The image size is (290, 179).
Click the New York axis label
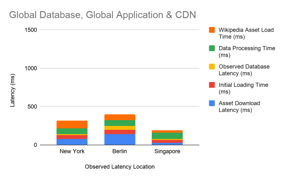click(x=72, y=151)
